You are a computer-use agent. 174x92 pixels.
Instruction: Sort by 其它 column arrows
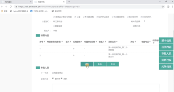[135, 42]
